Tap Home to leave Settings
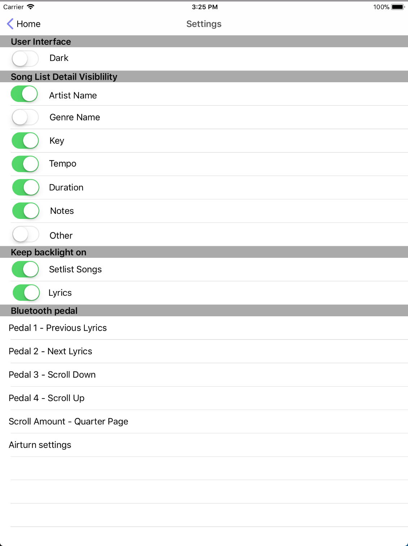This screenshot has width=408, height=546. click(x=29, y=24)
